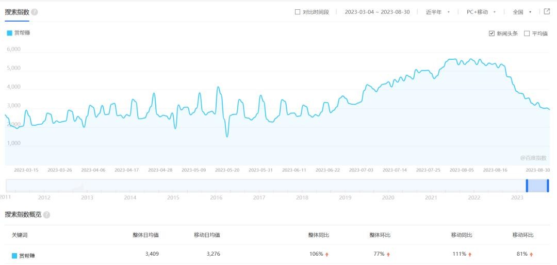
Task: Click the 赏帮赚 keyword in the overview table
Action: point(27,255)
